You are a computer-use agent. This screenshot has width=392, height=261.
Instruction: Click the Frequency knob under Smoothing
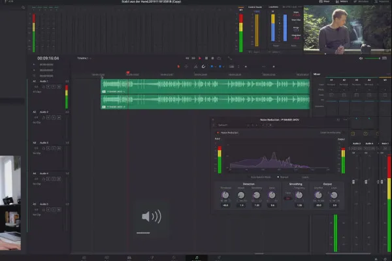point(299,195)
